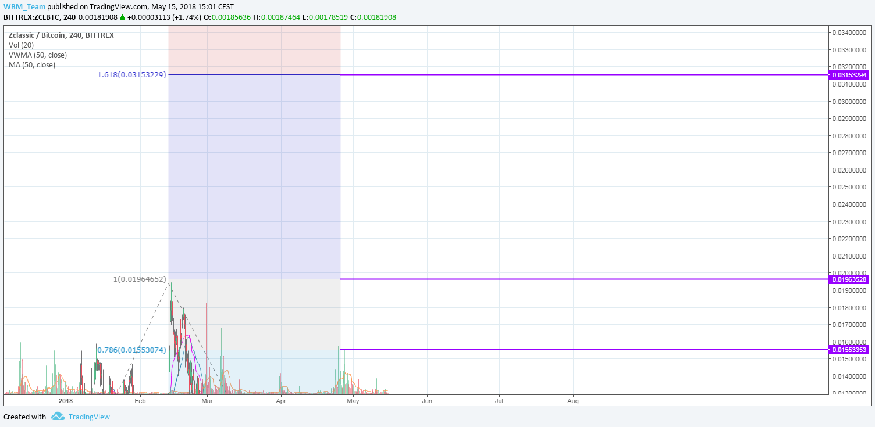Viewport: 875px width, 427px height.
Task: Click the Zclassic / Bitcoin chart title
Action: (61, 35)
